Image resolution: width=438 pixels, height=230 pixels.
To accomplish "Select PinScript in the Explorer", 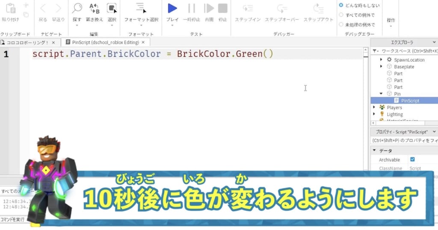I will tap(410, 101).
